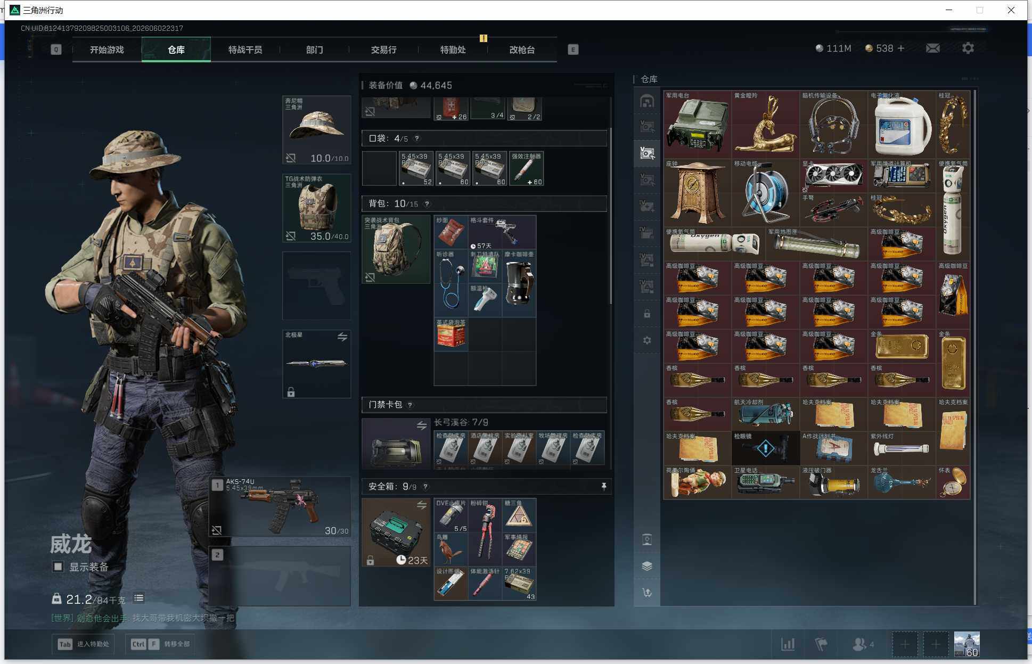The image size is (1032, 664).
Task: Click the help icon beside 门禁卡包
Action: tap(409, 405)
